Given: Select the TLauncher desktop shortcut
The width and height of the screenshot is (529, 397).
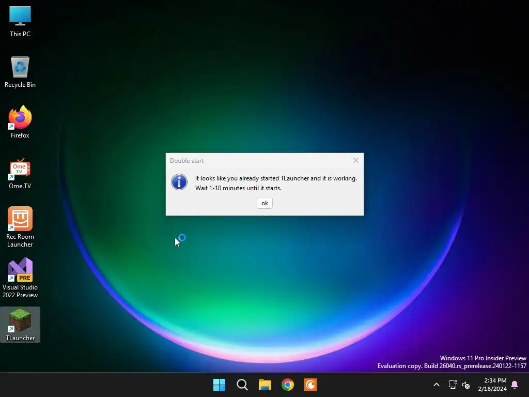Looking at the screenshot, I should (20, 325).
